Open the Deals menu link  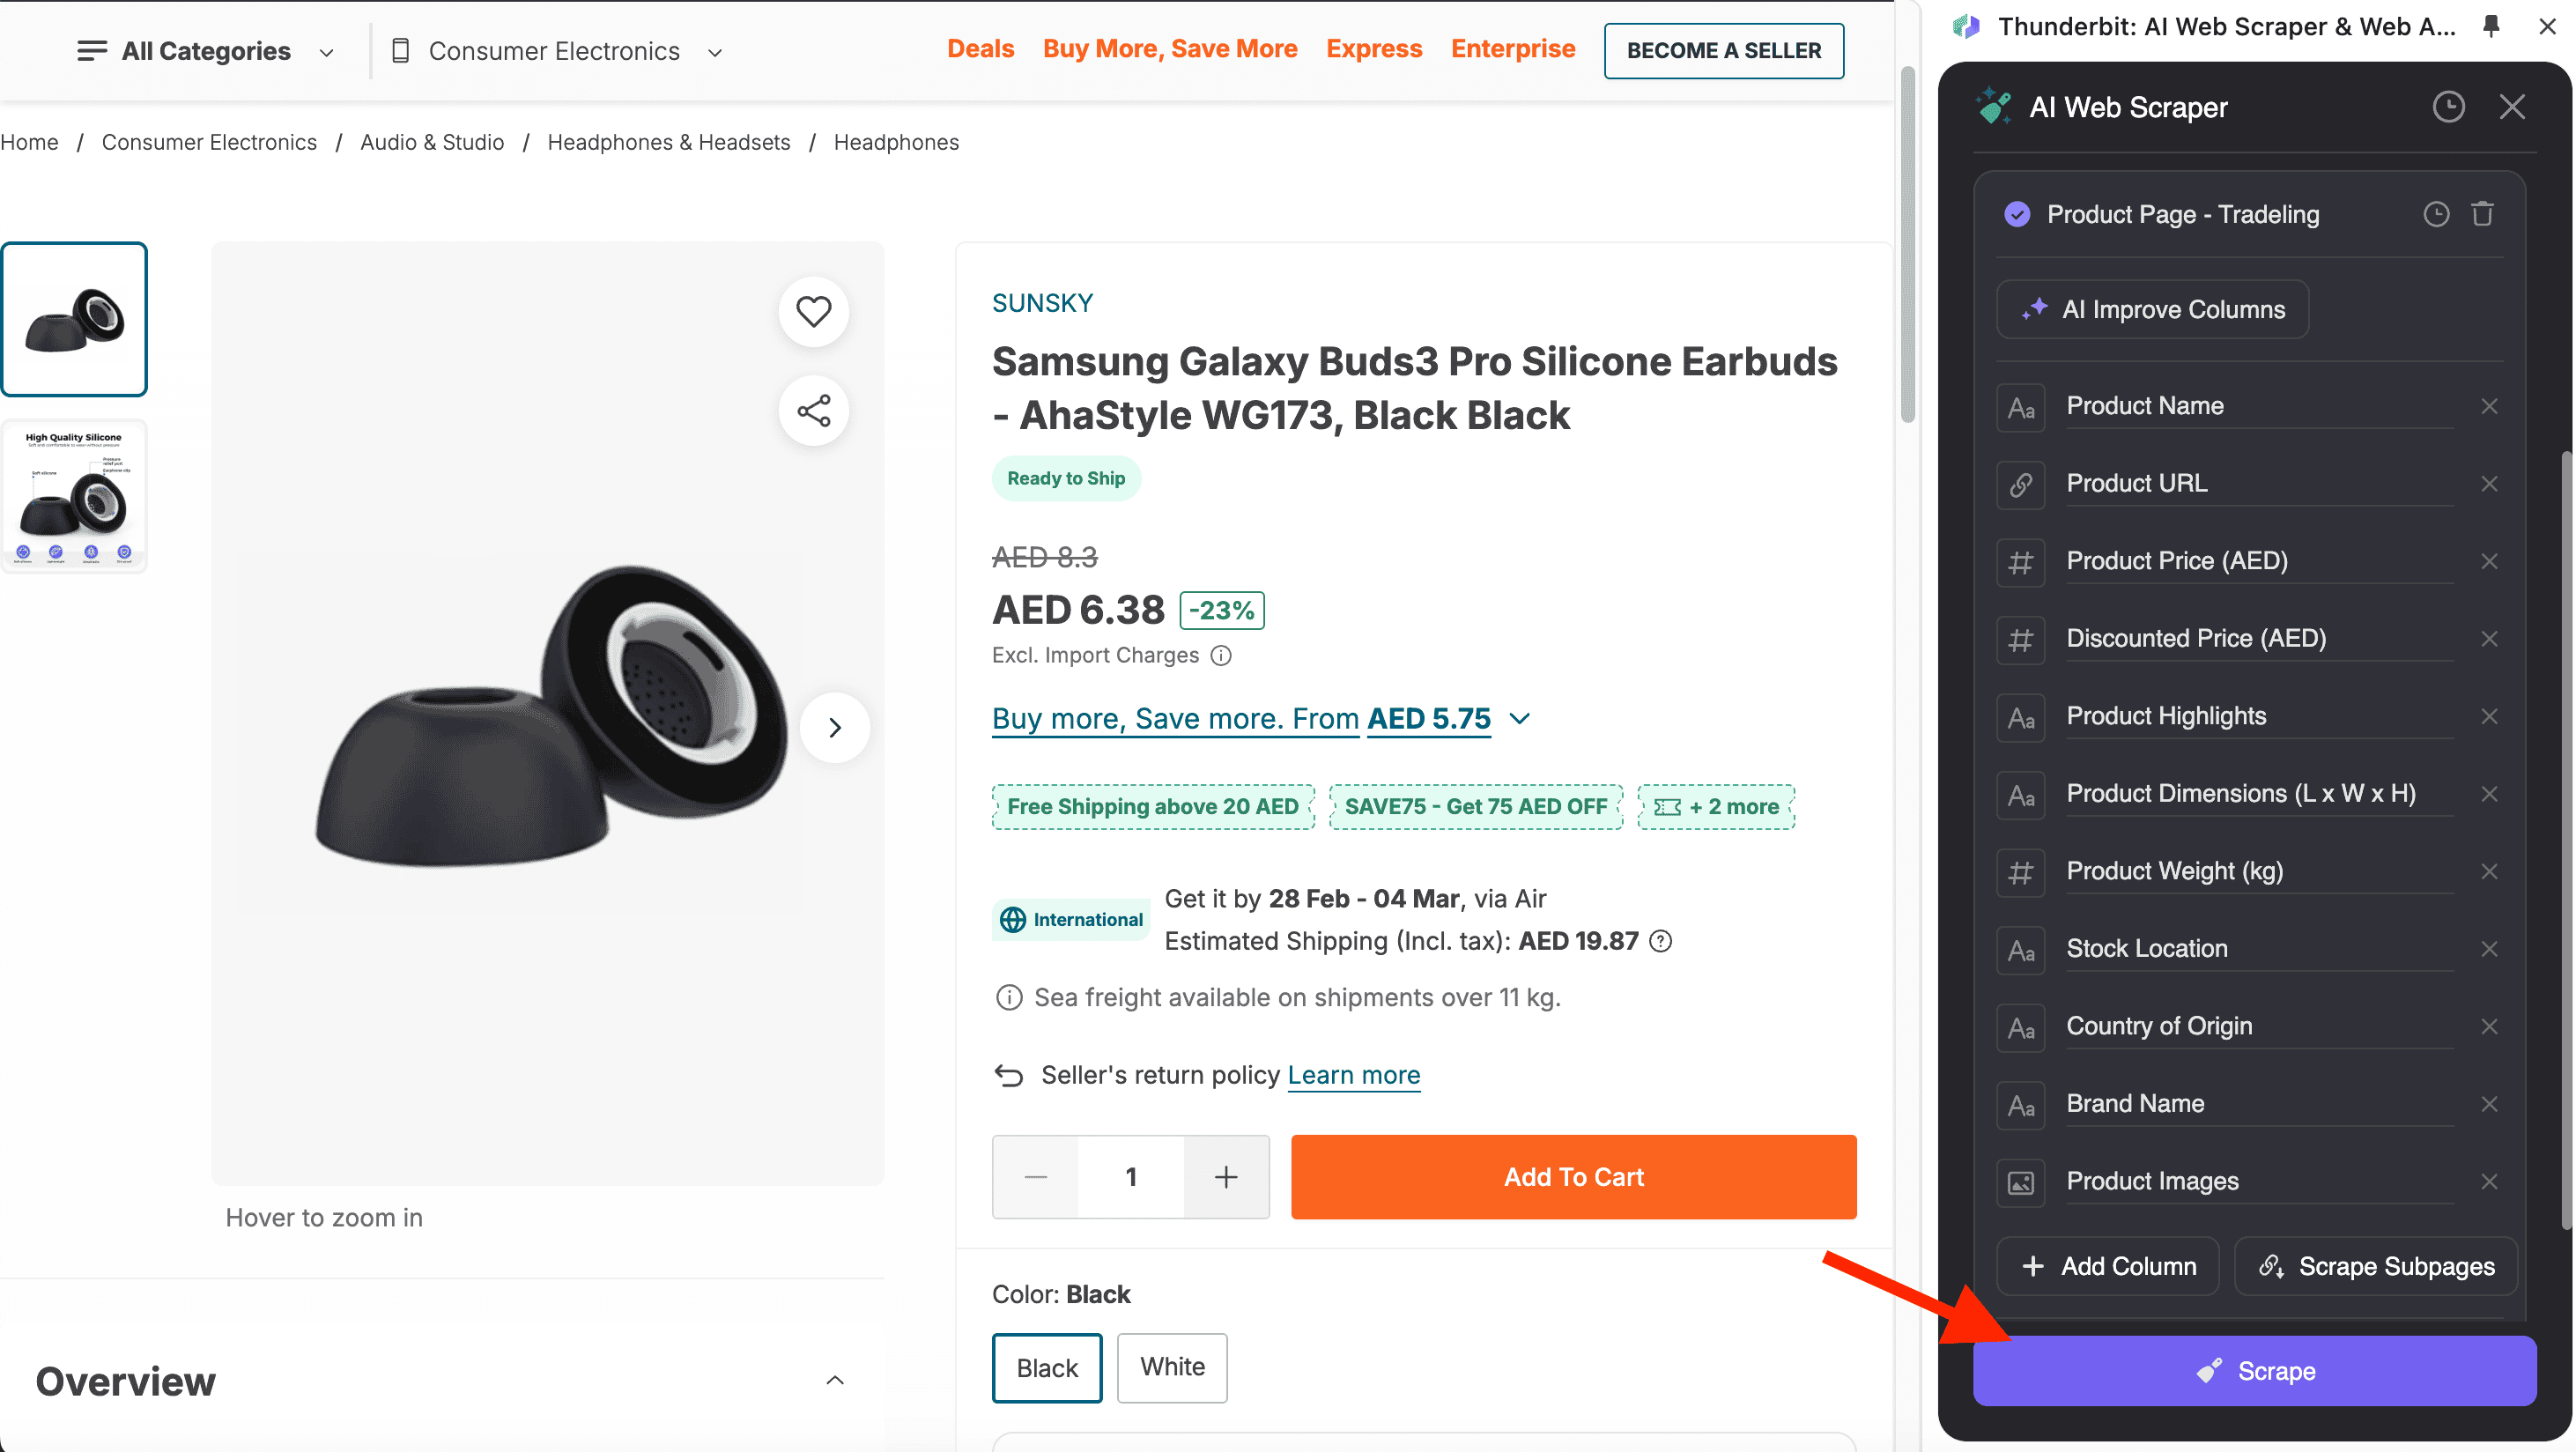[980, 49]
